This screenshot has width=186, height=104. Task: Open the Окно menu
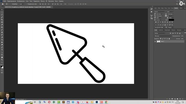(x=56, y=1)
